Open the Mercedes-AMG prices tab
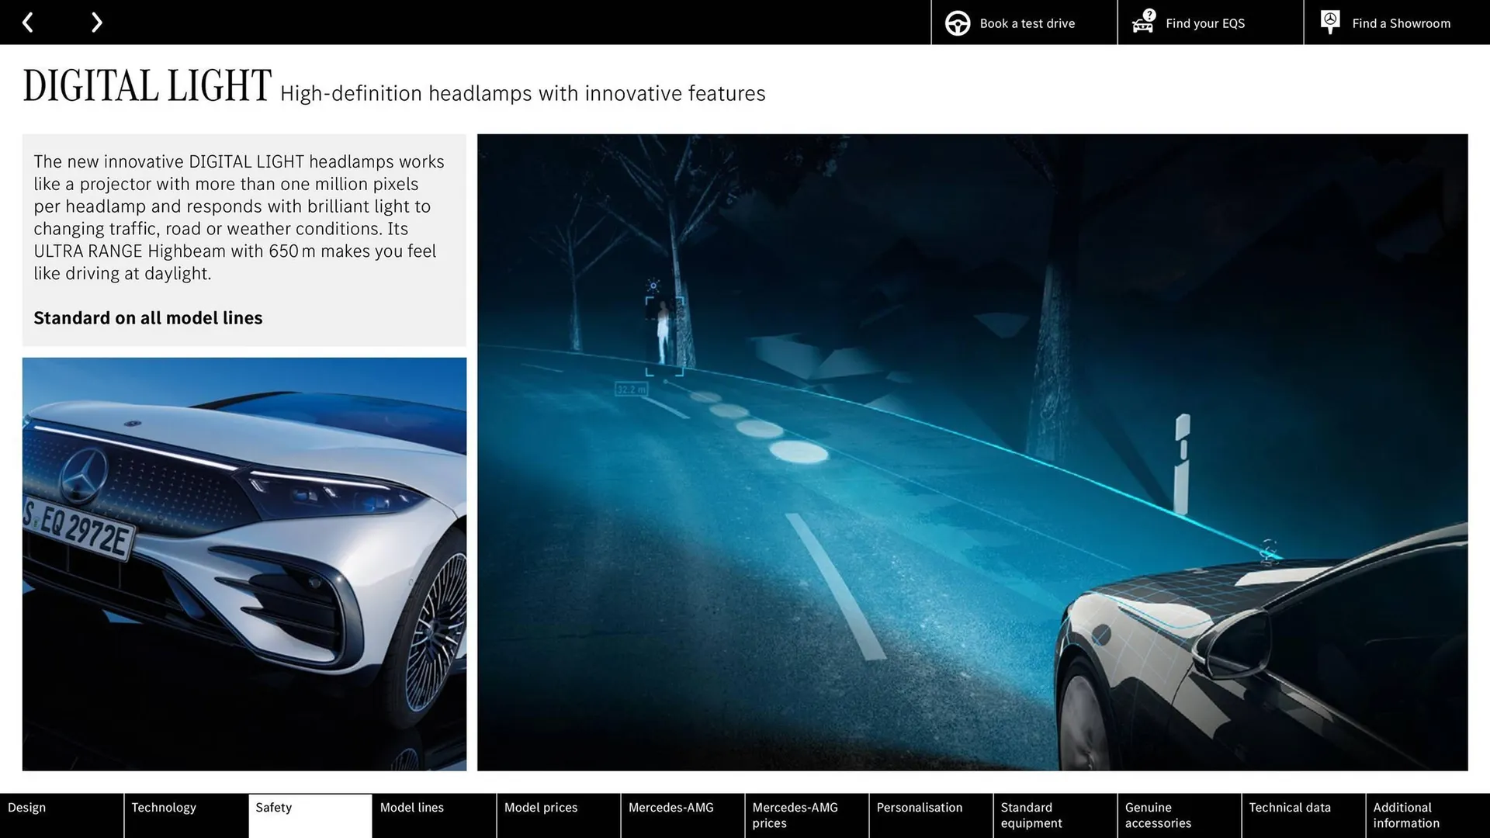The image size is (1490, 838). point(795,815)
